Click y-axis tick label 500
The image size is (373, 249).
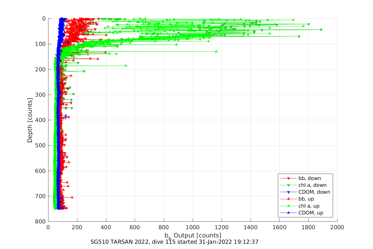41,145
